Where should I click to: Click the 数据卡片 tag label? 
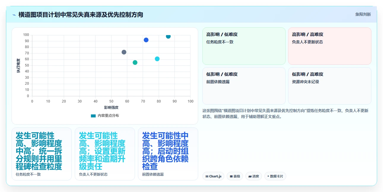[x=277, y=176]
